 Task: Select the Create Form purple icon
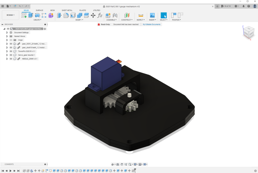click(x=51, y=15)
